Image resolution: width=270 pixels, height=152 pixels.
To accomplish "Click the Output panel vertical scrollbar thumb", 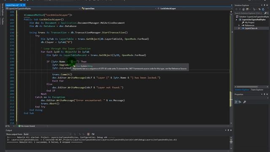I will [x=231, y=141].
